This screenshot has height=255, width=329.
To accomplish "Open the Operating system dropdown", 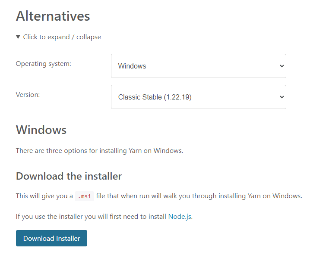I will 198,66.
